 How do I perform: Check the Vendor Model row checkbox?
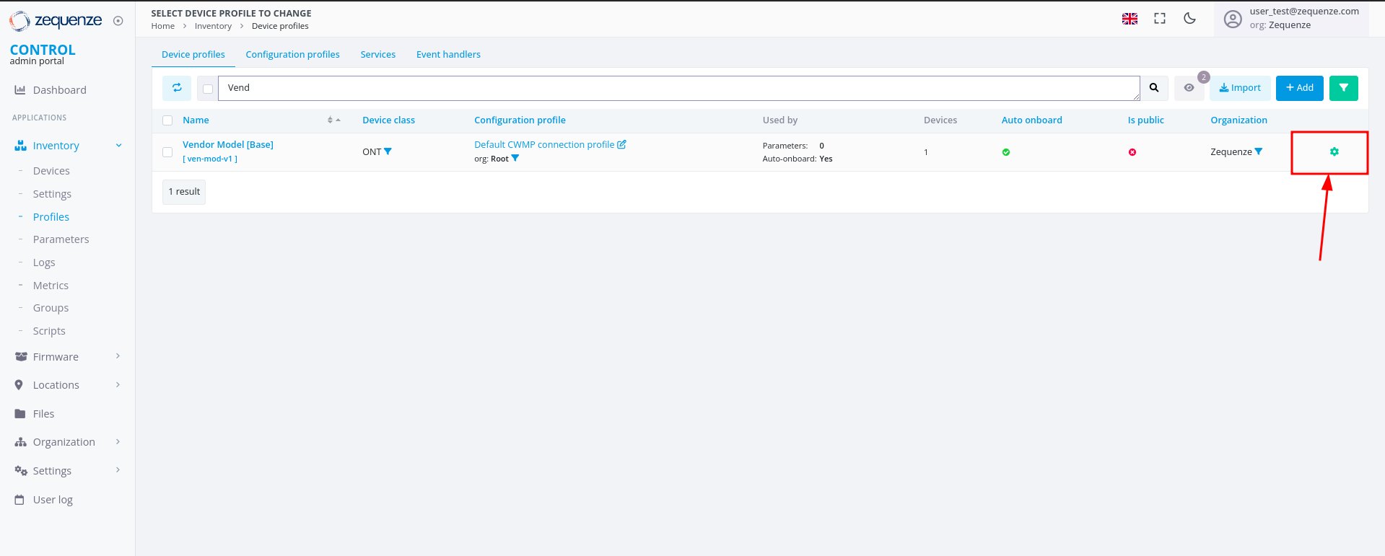click(x=167, y=152)
